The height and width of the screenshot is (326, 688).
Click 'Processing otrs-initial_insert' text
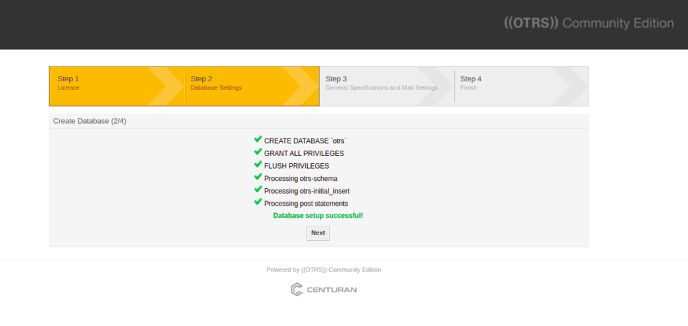pos(307,192)
